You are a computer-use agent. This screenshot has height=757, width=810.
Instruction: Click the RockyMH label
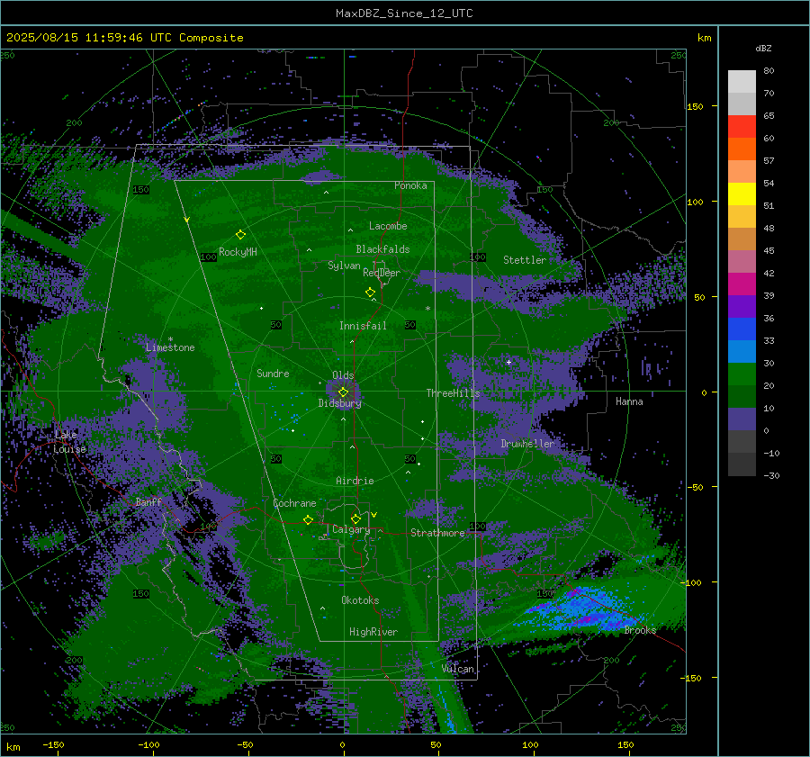pos(238,252)
